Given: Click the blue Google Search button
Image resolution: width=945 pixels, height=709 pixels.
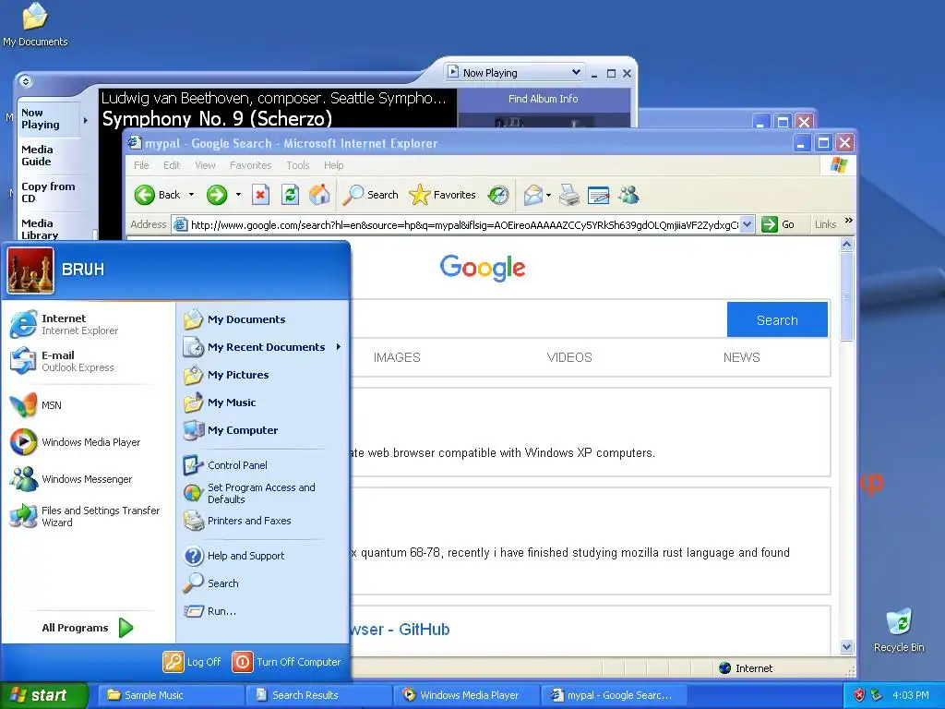Looking at the screenshot, I should (x=777, y=319).
